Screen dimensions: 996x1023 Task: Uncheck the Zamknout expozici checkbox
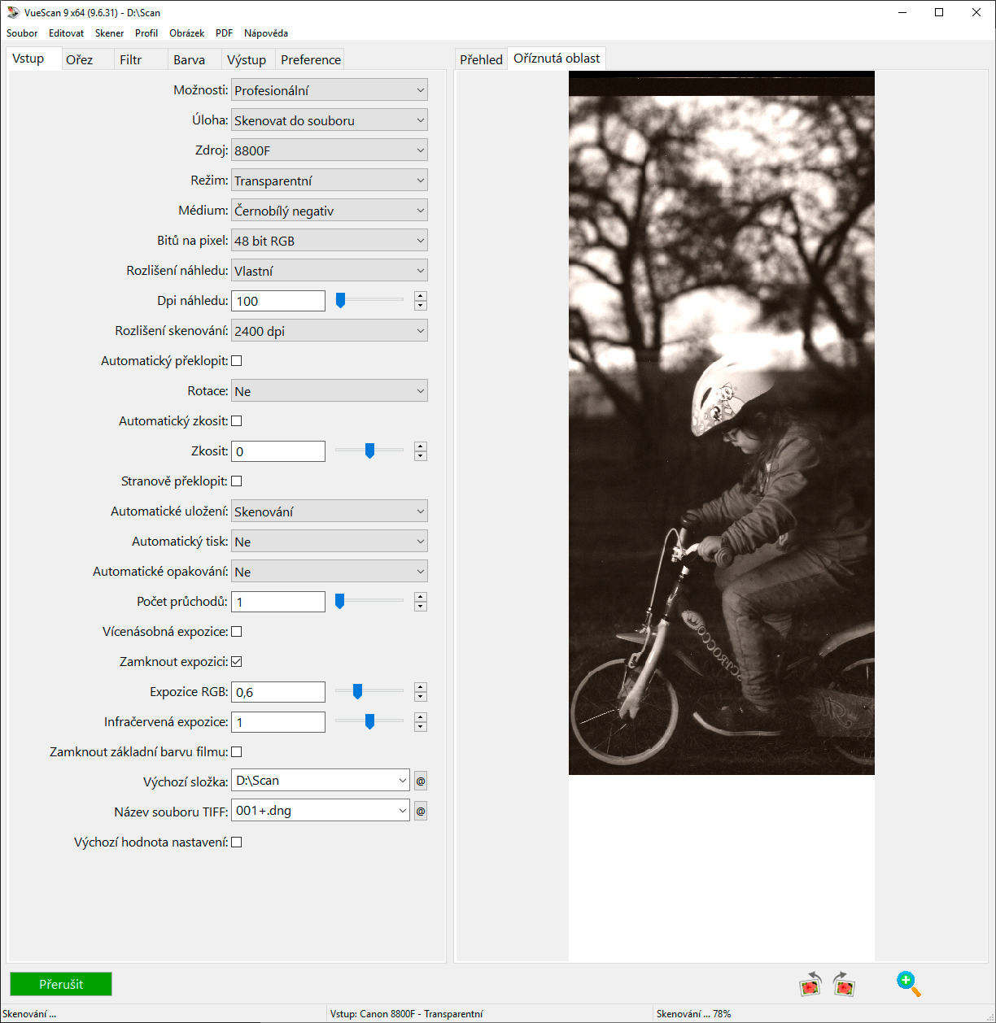237,662
